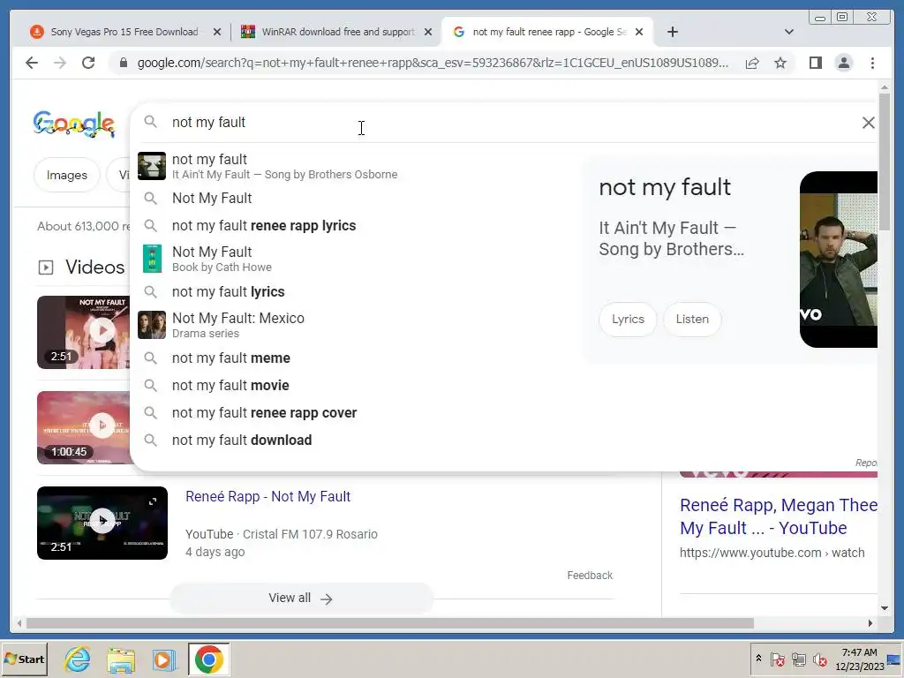Go back to the previous page
Viewport: 904px width, 678px height.
pos(32,63)
